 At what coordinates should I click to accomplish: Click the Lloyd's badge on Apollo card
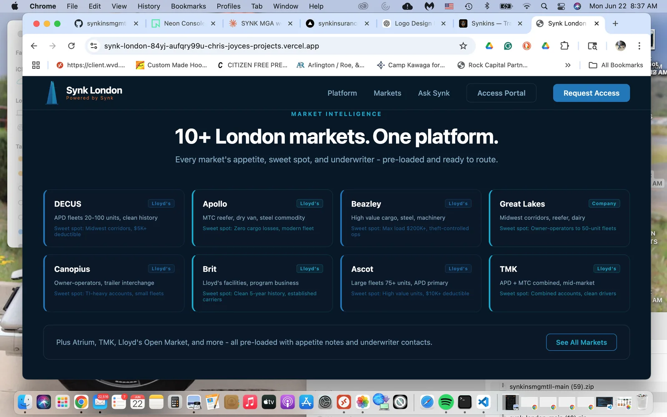pyautogui.click(x=310, y=203)
